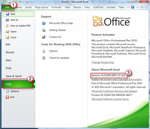Click the Save as Adobe PDF icon

tap(7, 26)
